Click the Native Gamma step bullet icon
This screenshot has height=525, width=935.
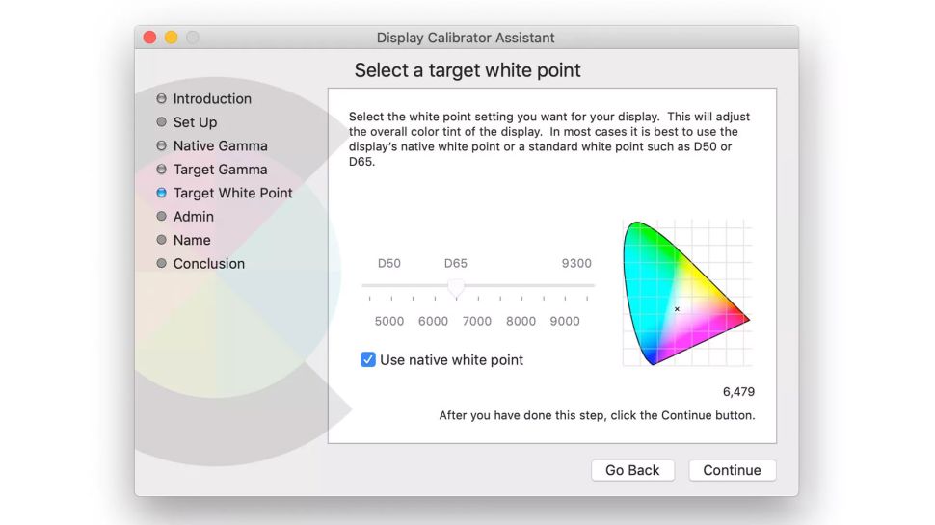(161, 145)
